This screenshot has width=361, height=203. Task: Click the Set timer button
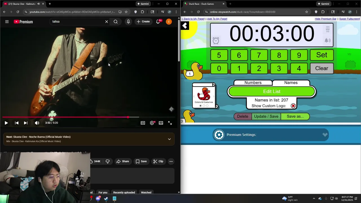[x=322, y=55]
